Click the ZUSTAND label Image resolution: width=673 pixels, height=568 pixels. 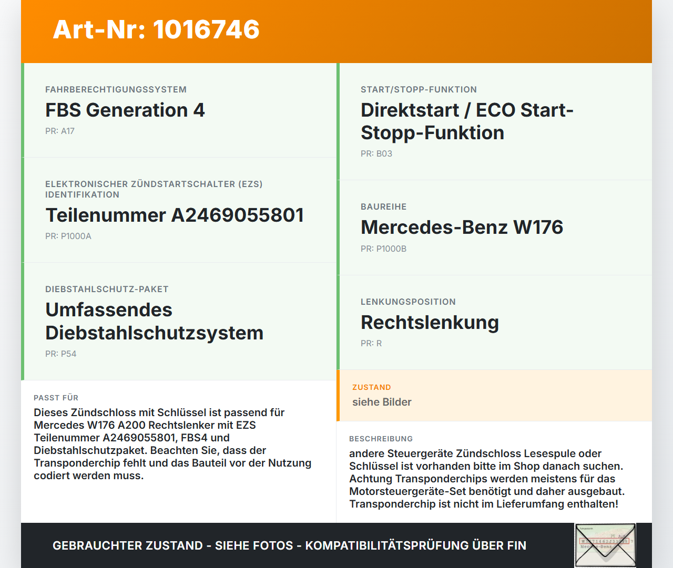[x=372, y=387]
